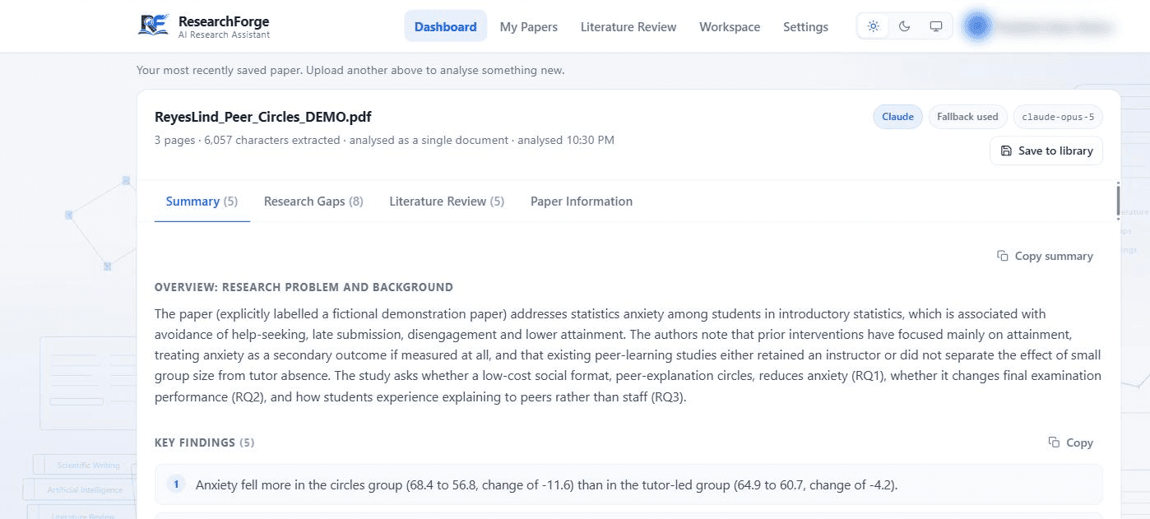The width and height of the screenshot is (1150, 519).
Task: Click the Claude provider badge
Action: point(897,117)
